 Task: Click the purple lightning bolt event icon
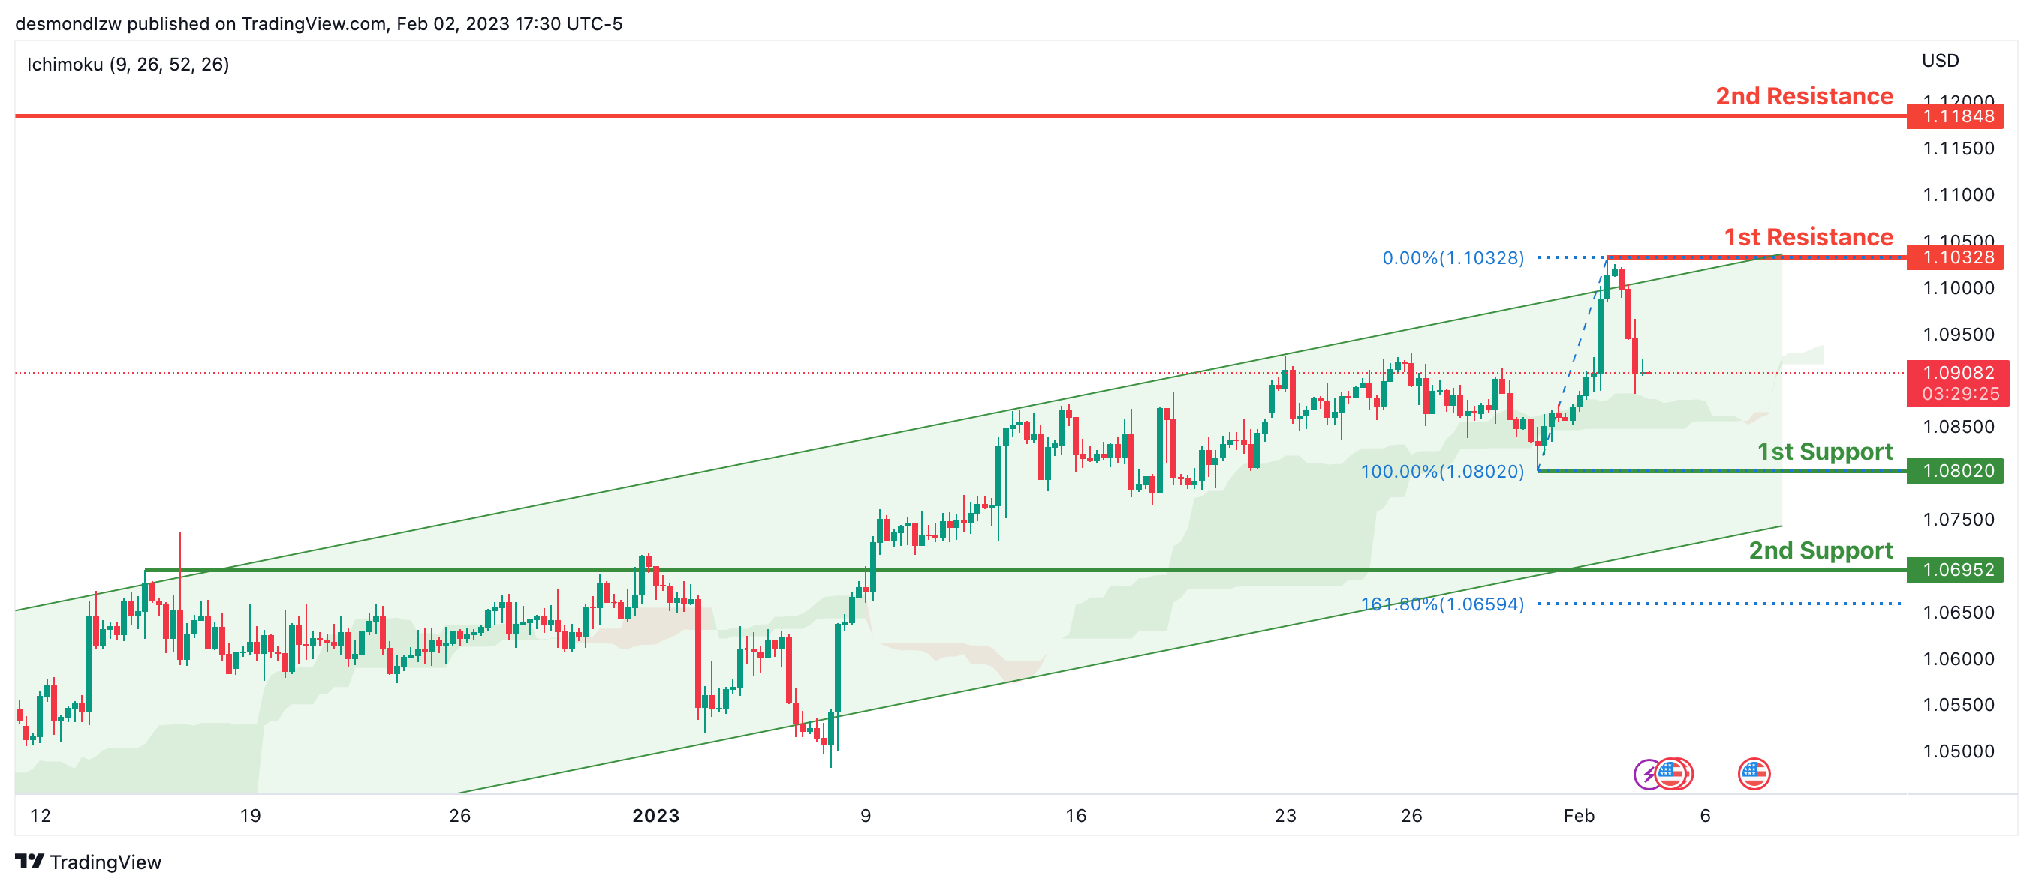pos(1647,774)
